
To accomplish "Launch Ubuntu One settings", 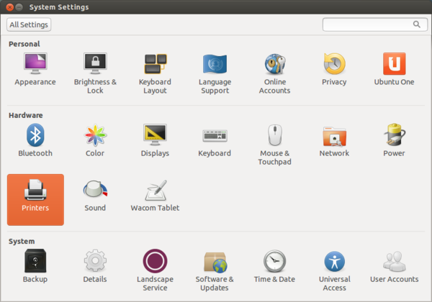I will click(x=395, y=70).
